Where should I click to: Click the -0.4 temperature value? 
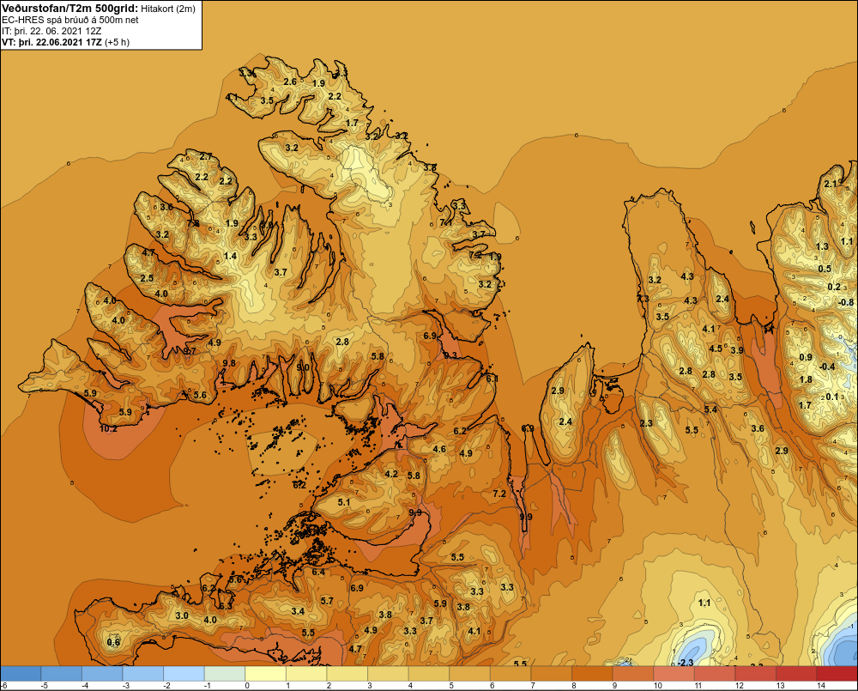click(827, 367)
